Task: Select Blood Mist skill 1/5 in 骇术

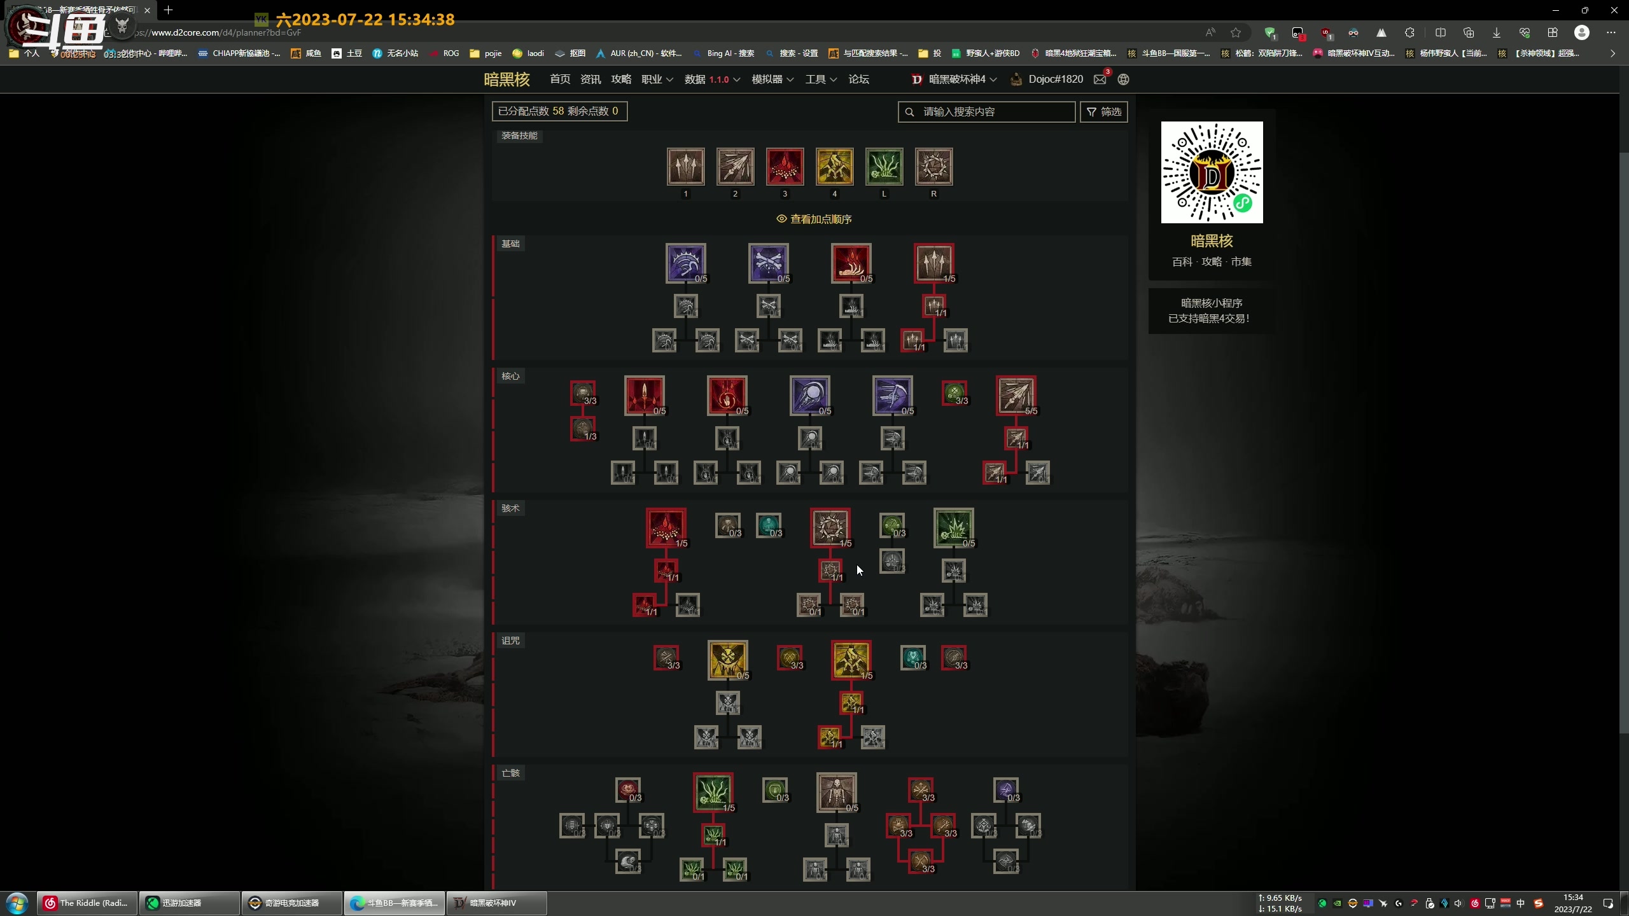Action: click(666, 527)
